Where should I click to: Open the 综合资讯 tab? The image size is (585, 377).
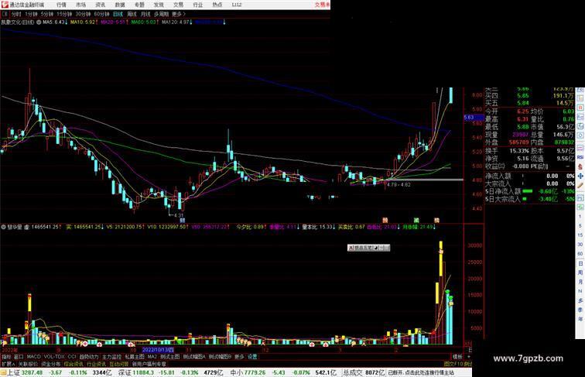click(74, 364)
